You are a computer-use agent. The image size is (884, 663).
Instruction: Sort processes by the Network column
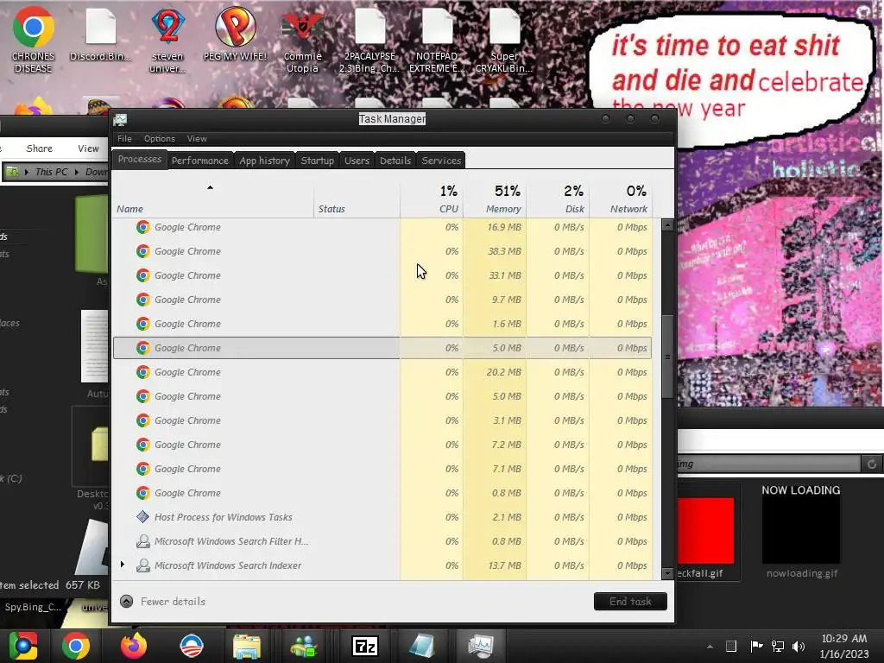622,199
